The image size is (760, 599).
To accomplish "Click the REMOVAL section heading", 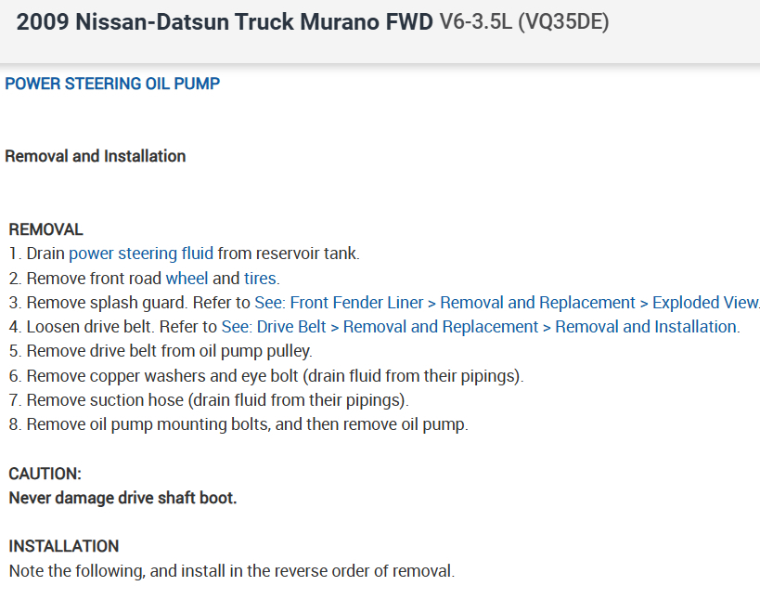I will (46, 229).
